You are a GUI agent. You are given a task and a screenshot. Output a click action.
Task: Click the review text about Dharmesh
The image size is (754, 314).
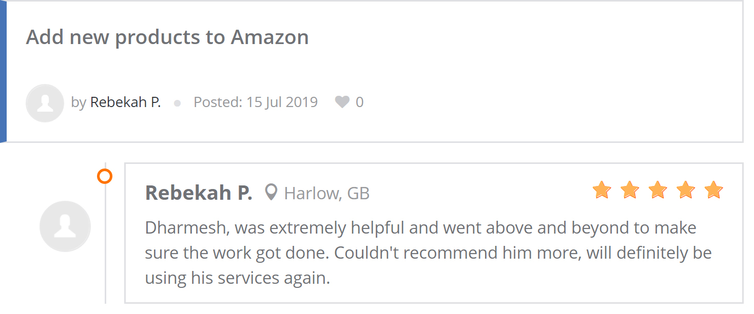click(429, 253)
